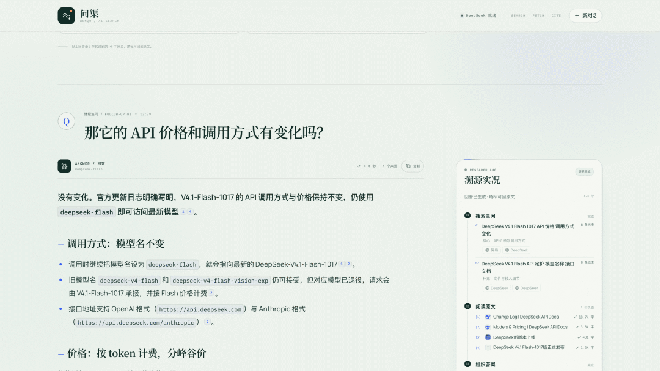Click the heading 价格：按 token 计费，分峰谷价
Image resolution: width=660 pixels, height=371 pixels.
[137, 353]
